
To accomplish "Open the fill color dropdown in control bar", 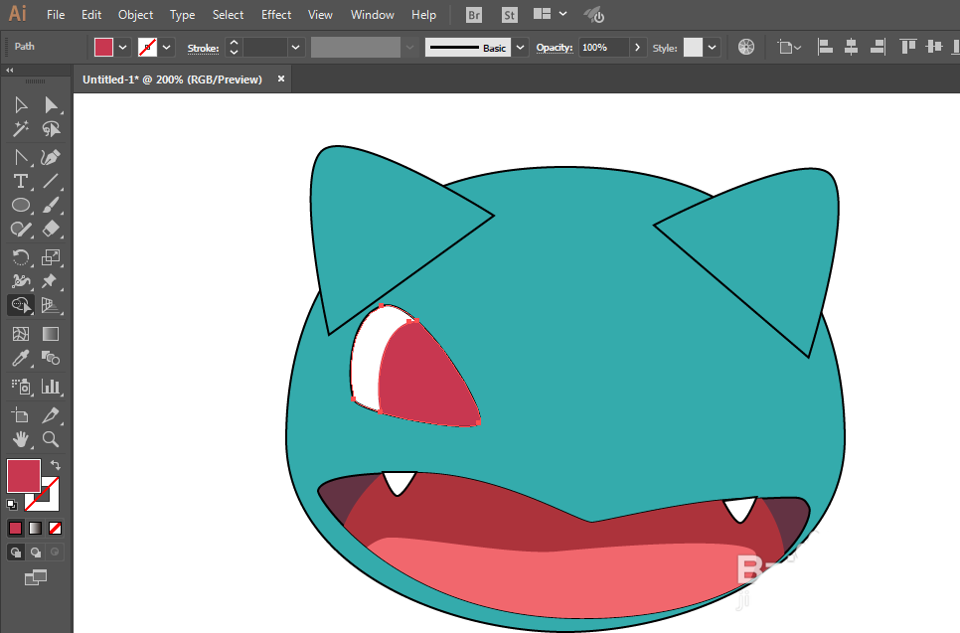I will tap(123, 47).
